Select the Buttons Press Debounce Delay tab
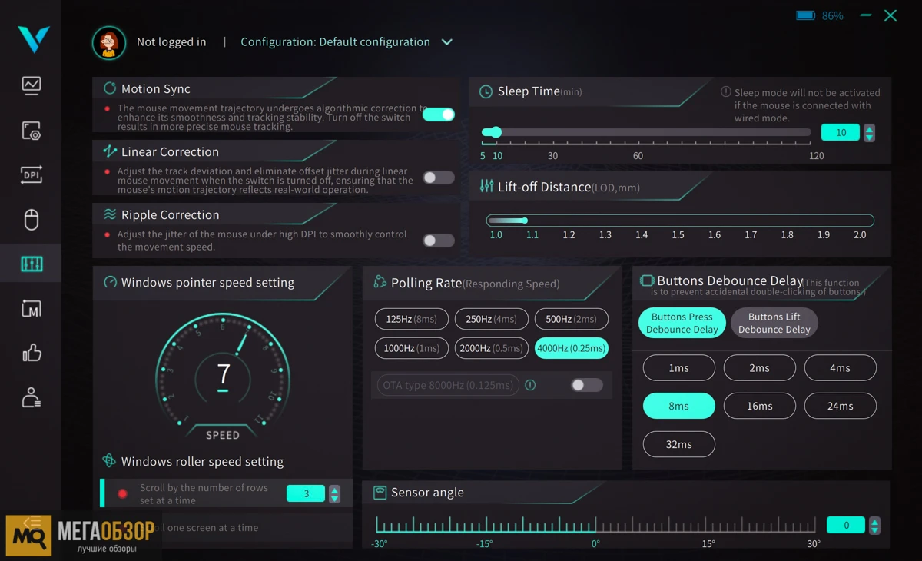 tap(682, 323)
